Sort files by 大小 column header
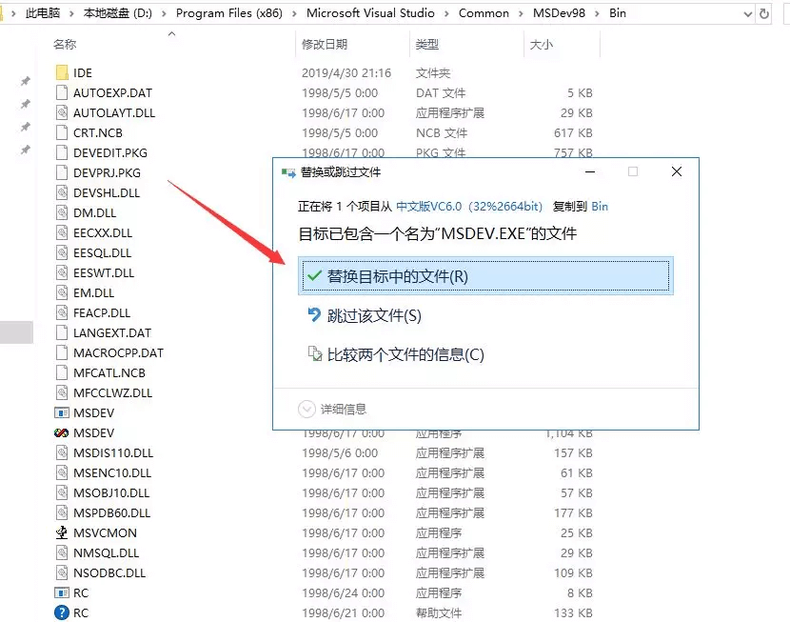This screenshot has height=622, width=790. 542,45
